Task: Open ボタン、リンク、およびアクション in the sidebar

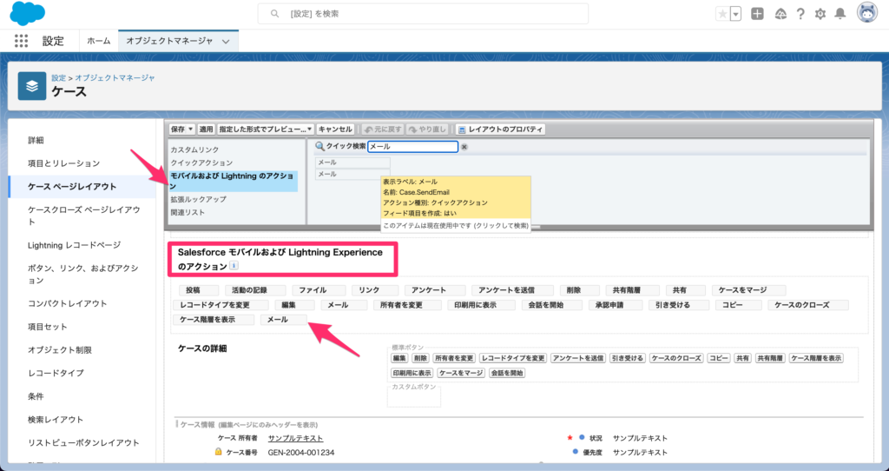Action: (x=82, y=274)
